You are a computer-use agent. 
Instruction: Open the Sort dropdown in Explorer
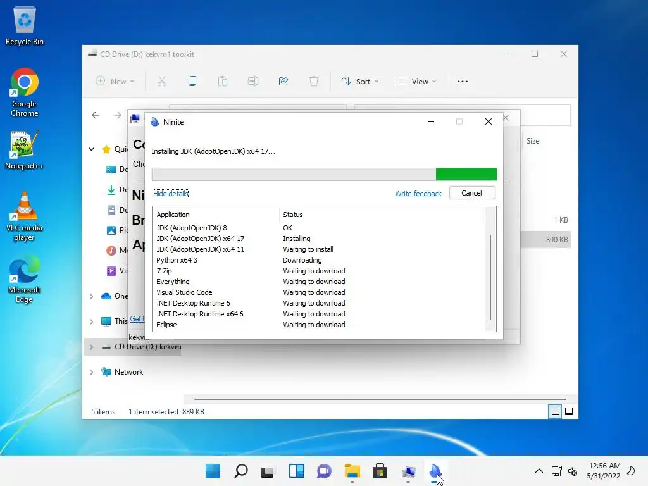(359, 82)
